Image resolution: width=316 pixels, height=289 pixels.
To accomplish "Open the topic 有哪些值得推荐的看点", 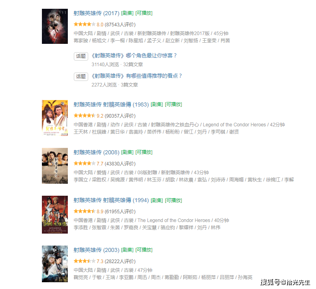I will [136, 76].
